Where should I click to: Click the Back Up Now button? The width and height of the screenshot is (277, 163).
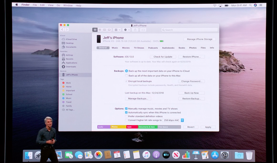[191, 93]
